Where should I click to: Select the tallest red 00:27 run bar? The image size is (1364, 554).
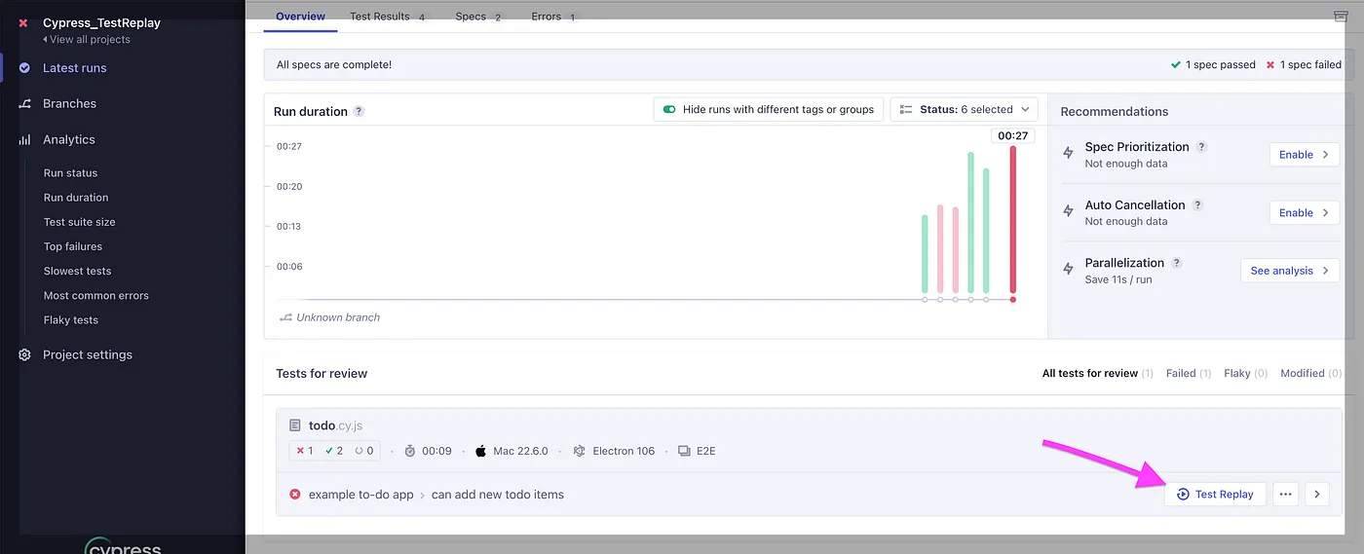[x=1013, y=219]
